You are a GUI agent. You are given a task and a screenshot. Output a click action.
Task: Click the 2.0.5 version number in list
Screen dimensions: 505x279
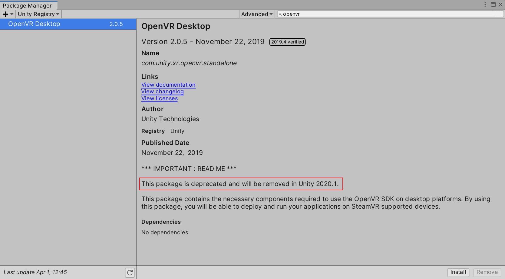pyautogui.click(x=116, y=24)
